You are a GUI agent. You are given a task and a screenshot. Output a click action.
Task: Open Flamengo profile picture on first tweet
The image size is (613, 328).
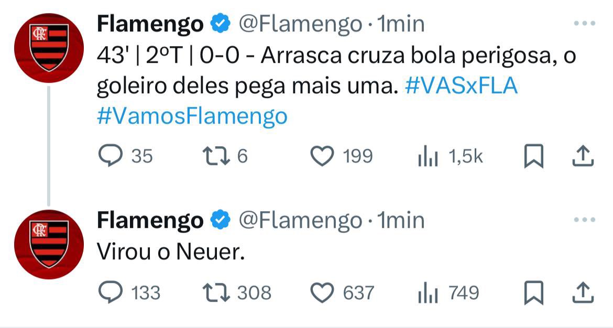coord(49,48)
